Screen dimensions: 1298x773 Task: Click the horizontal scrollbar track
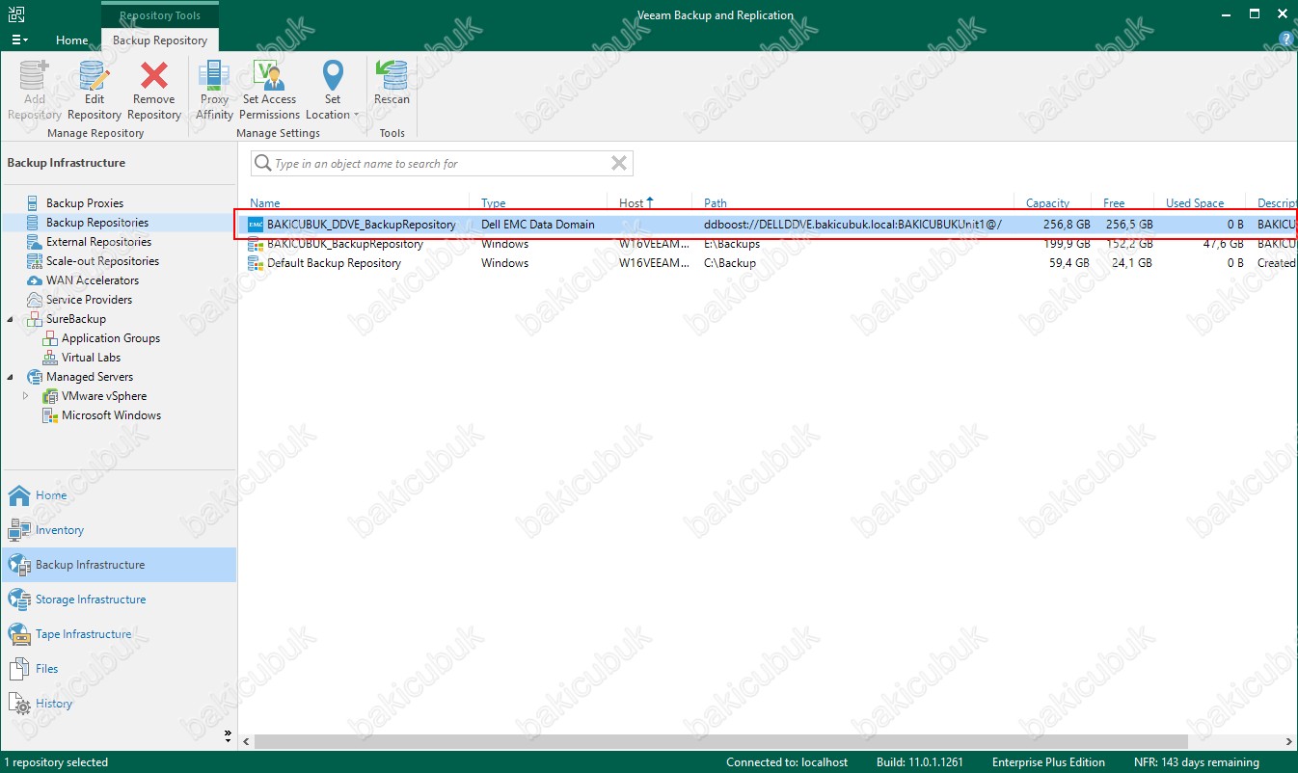click(767, 742)
